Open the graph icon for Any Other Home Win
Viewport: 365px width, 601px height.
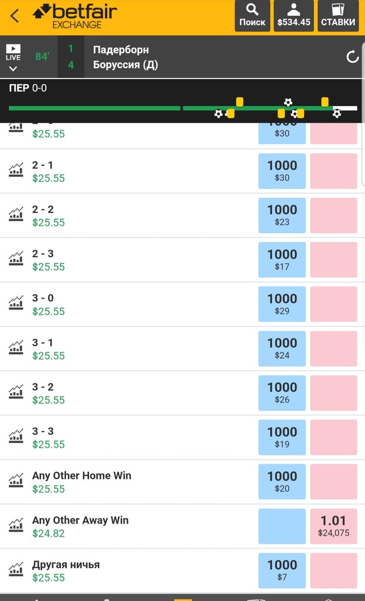pos(16,481)
